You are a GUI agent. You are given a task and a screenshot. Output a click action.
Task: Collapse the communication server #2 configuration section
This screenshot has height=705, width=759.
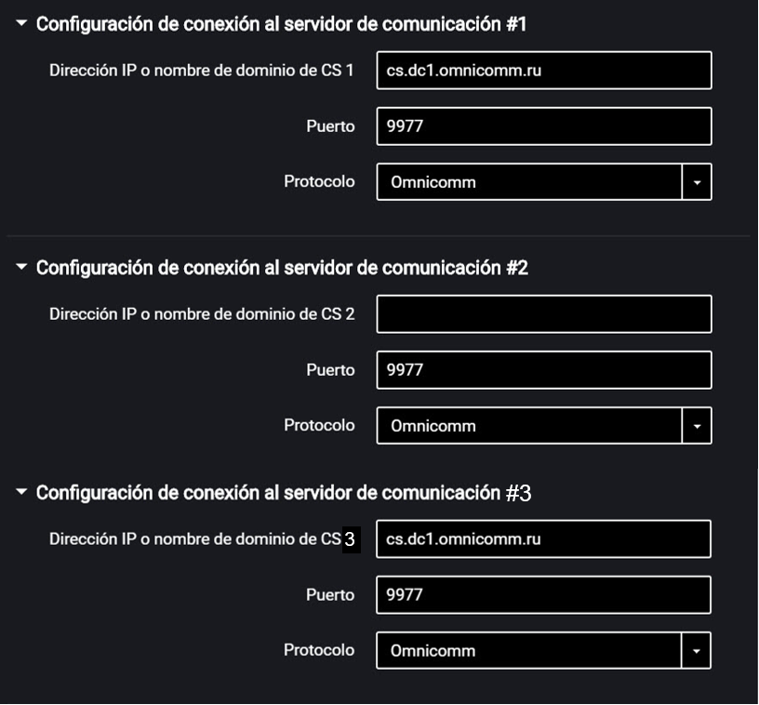(x=20, y=268)
